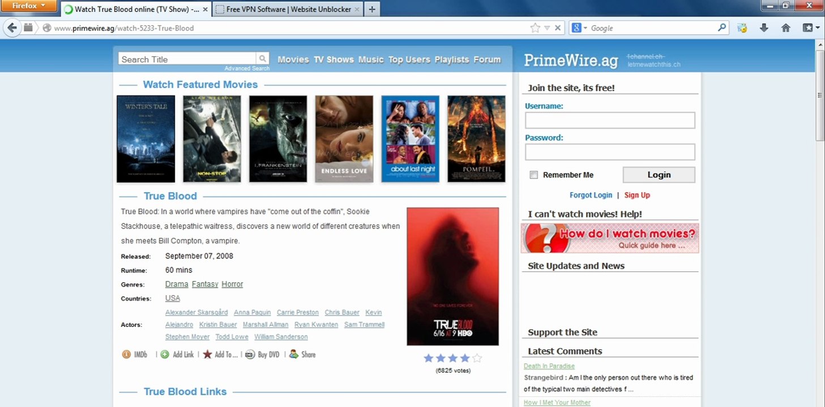Image resolution: width=825 pixels, height=407 pixels.
Task: Click the browser address bar URL
Action: [x=124, y=28]
